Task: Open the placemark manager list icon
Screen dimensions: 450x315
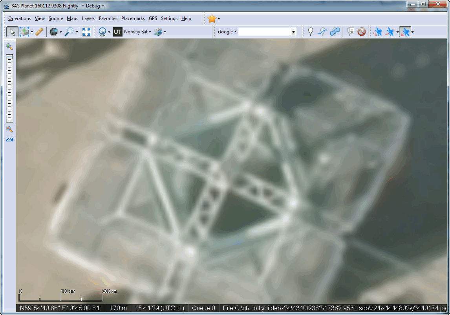Action: 351,32
